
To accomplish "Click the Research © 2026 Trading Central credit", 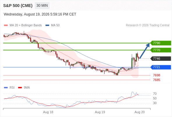I will click(x=148, y=25).
